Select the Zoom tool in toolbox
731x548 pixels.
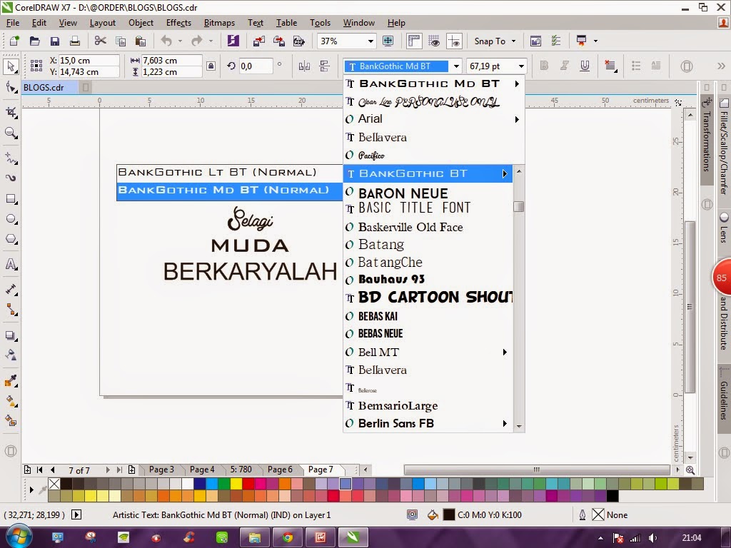coord(10,133)
